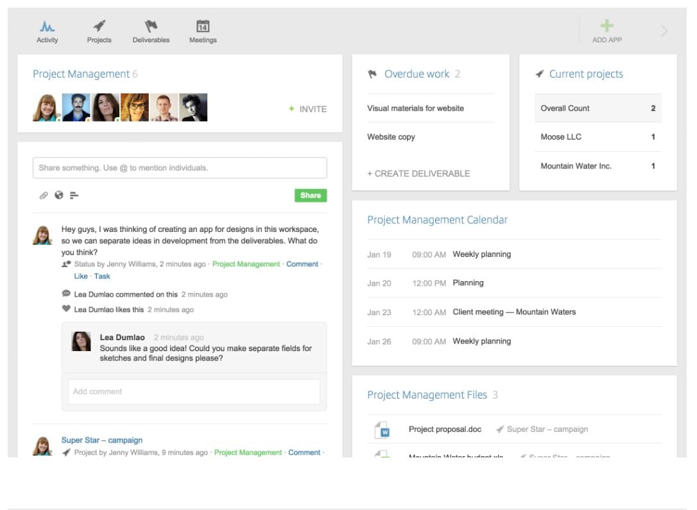Click Jenny's avatar beside the status post

coord(42,235)
